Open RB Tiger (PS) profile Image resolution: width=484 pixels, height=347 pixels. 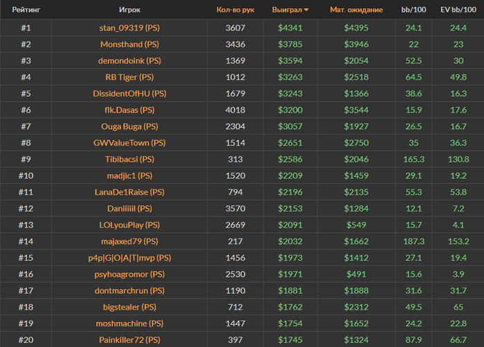coord(129,77)
